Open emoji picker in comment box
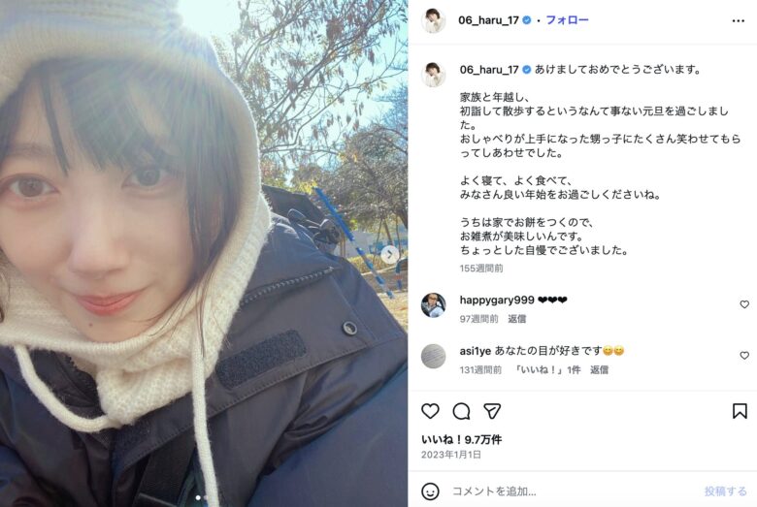This screenshot has height=507, width=757. [430, 491]
